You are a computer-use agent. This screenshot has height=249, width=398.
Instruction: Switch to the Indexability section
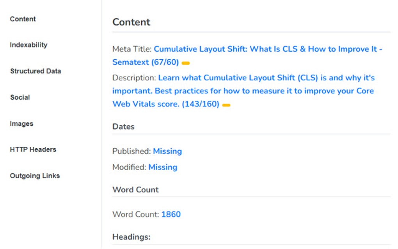pyautogui.click(x=28, y=45)
